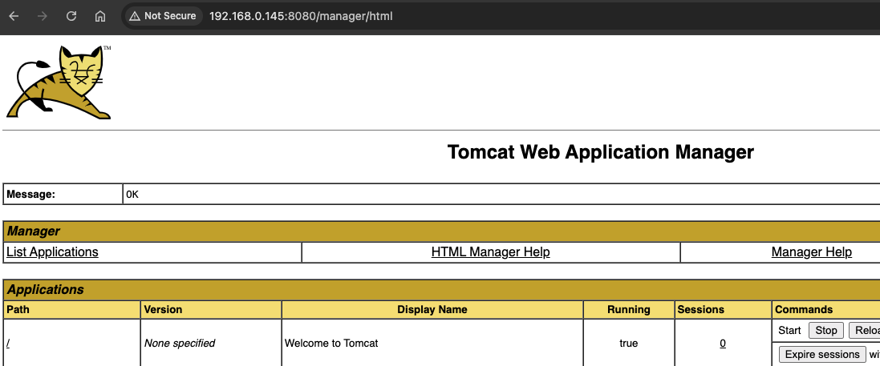The width and height of the screenshot is (880, 366).
Task: Click the browser back arrow
Action: (14, 16)
